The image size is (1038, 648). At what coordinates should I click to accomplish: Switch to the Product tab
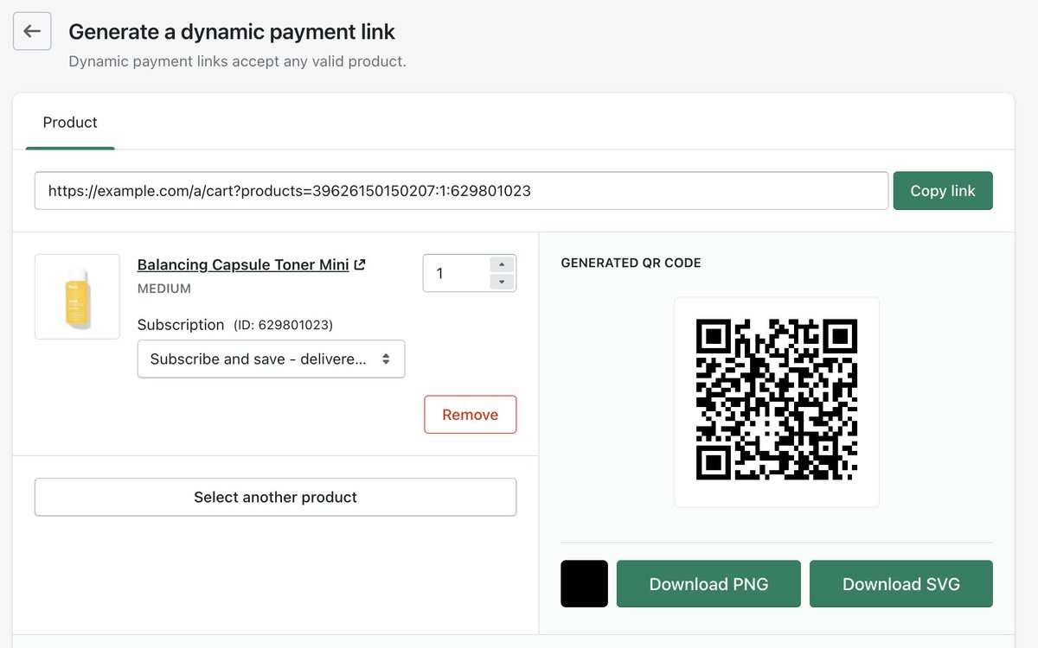pos(70,123)
